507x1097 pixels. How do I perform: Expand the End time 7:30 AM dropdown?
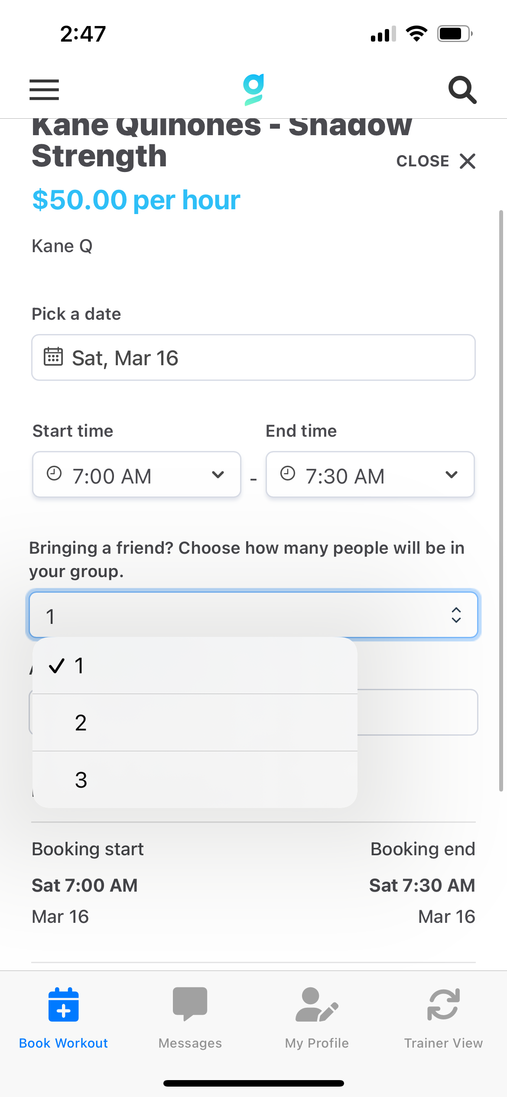tap(370, 474)
